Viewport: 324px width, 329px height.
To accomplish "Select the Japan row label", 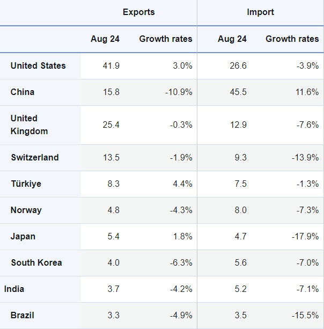I will 23,237.
